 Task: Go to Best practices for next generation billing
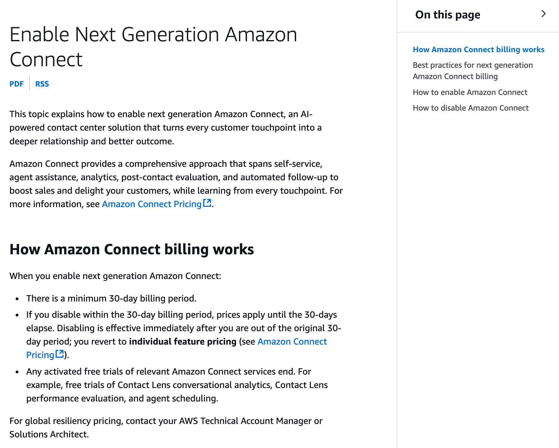point(473,71)
